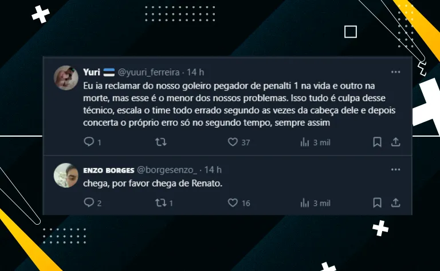The height and width of the screenshot is (271, 440).
Task: Like Yuri's tweet with 37 likes
Action: point(233,142)
